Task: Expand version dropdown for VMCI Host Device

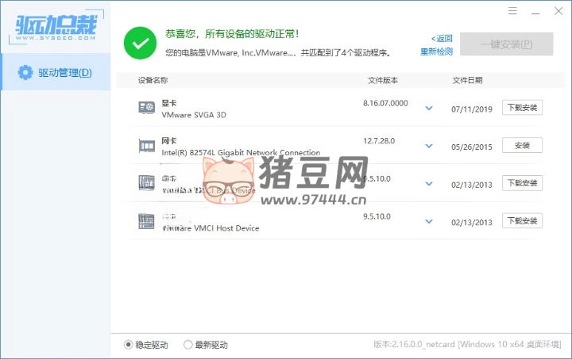Action: [429, 221]
